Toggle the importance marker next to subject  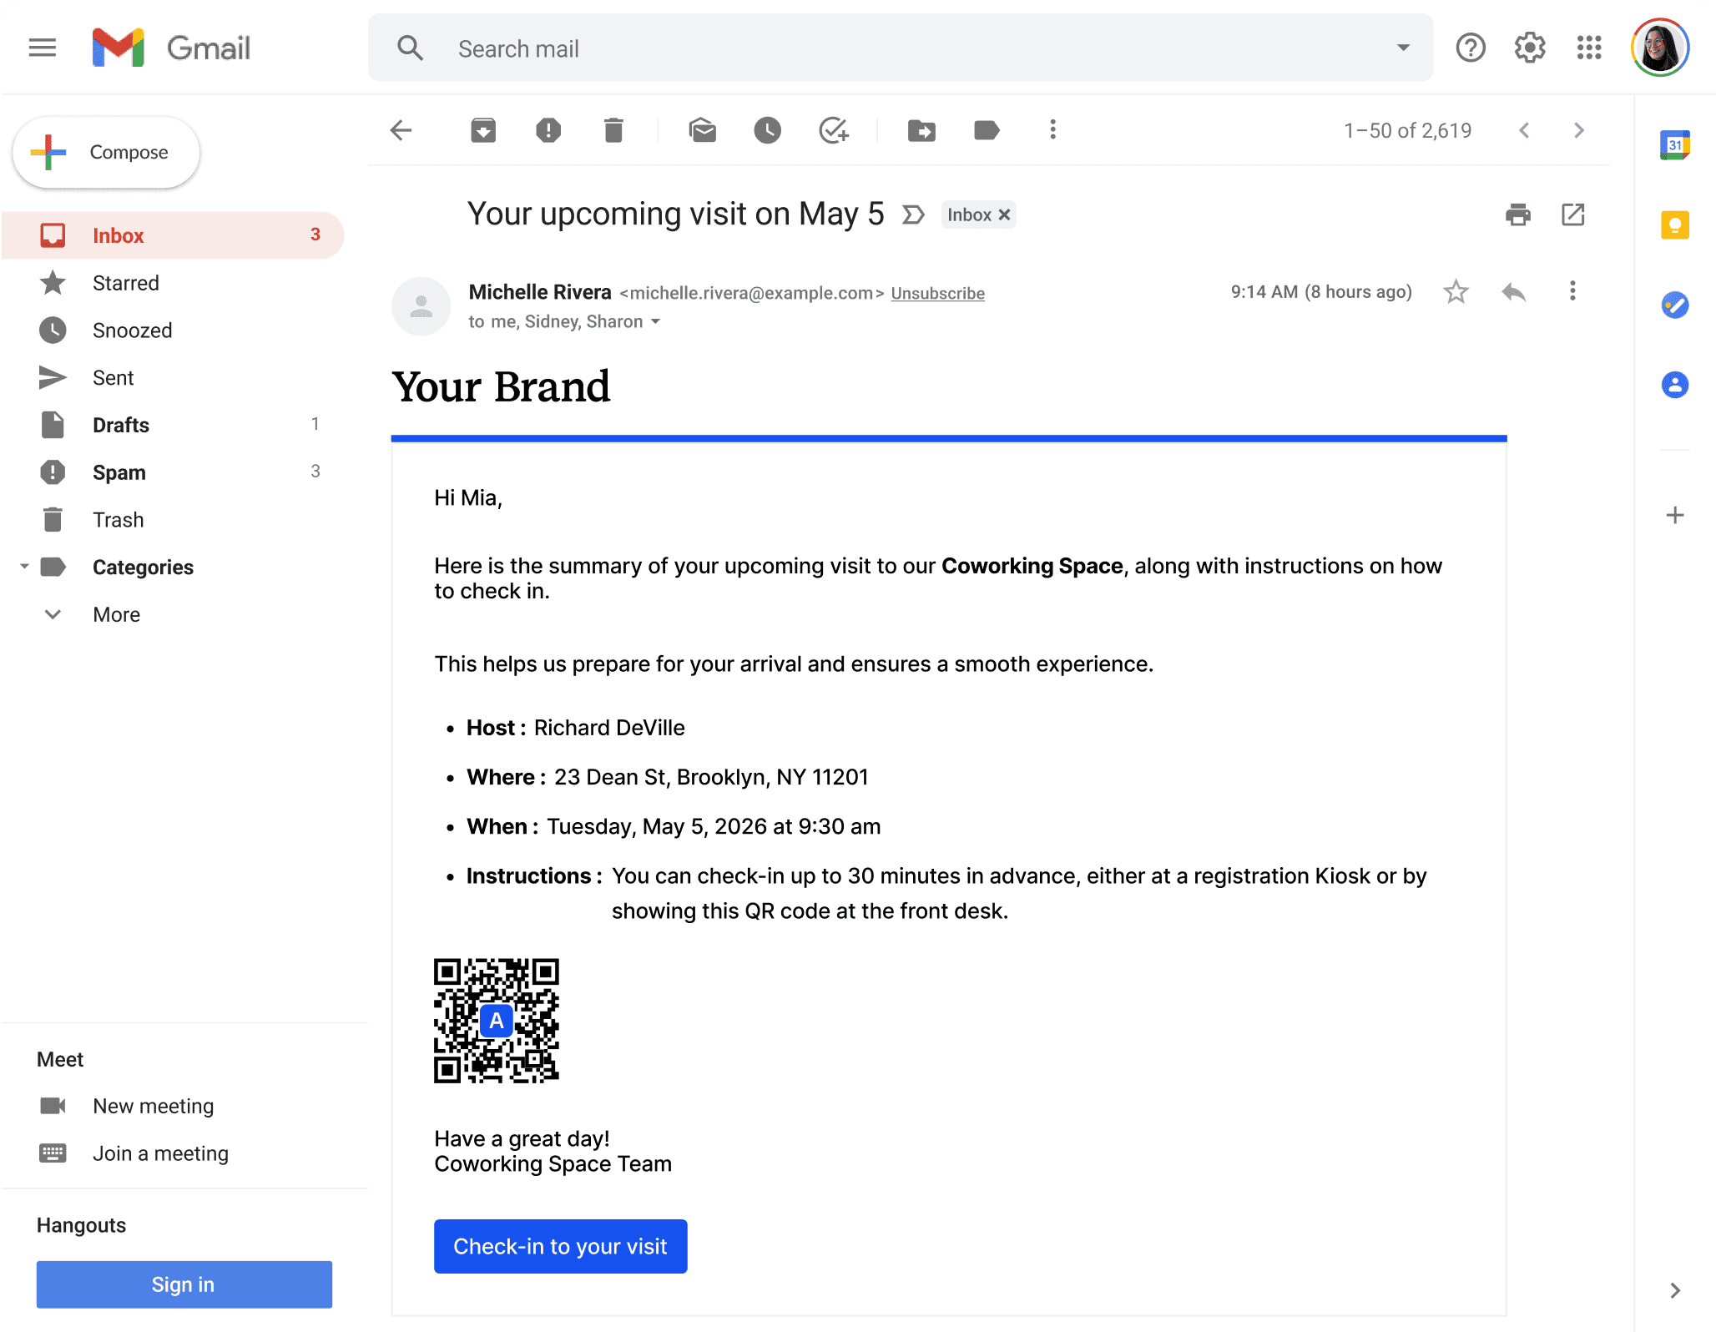pyautogui.click(x=914, y=214)
